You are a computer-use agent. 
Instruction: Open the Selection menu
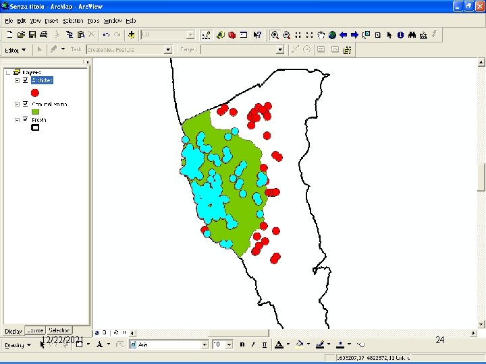coord(73,21)
